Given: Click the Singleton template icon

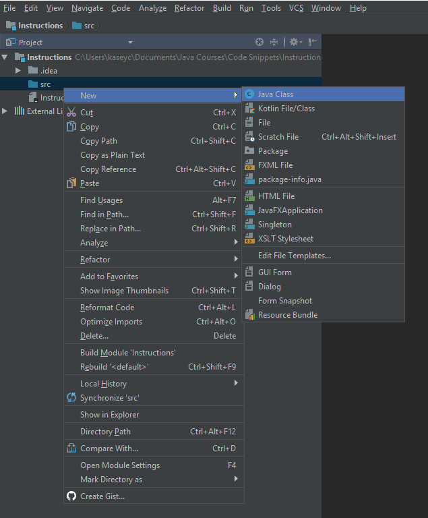Looking at the screenshot, I should coord(249,225).
